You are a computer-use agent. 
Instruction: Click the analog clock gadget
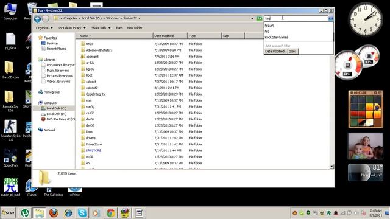point(366,20)
